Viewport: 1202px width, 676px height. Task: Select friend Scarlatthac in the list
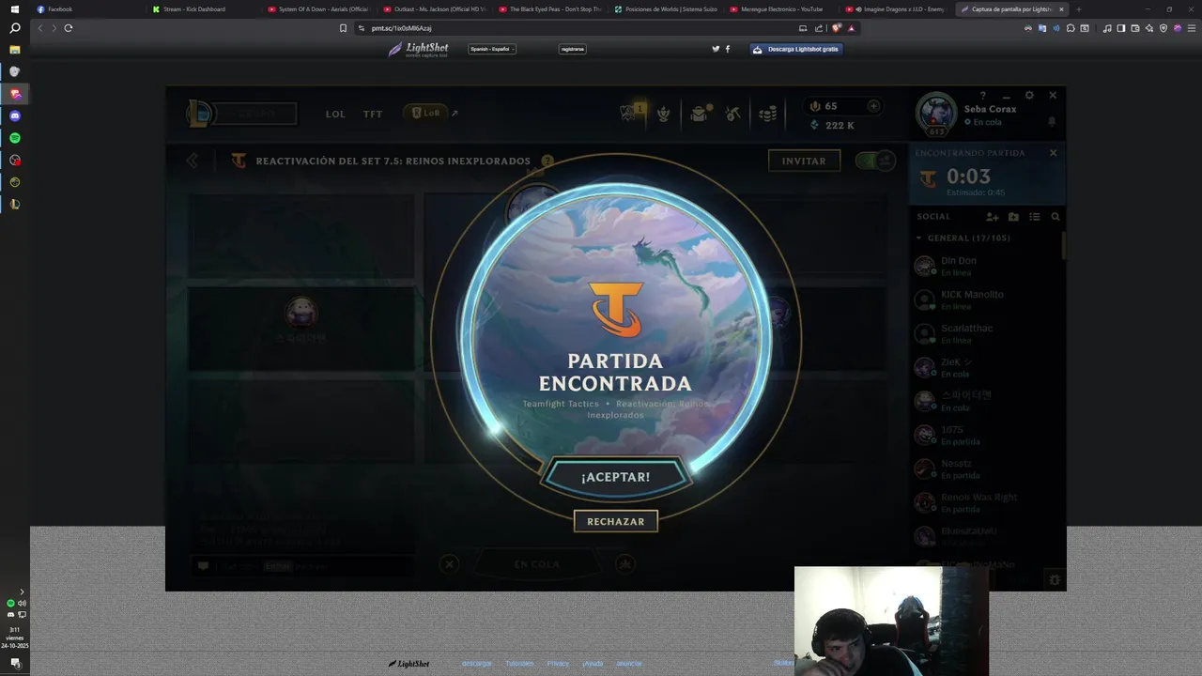click(x=986, y=333)
